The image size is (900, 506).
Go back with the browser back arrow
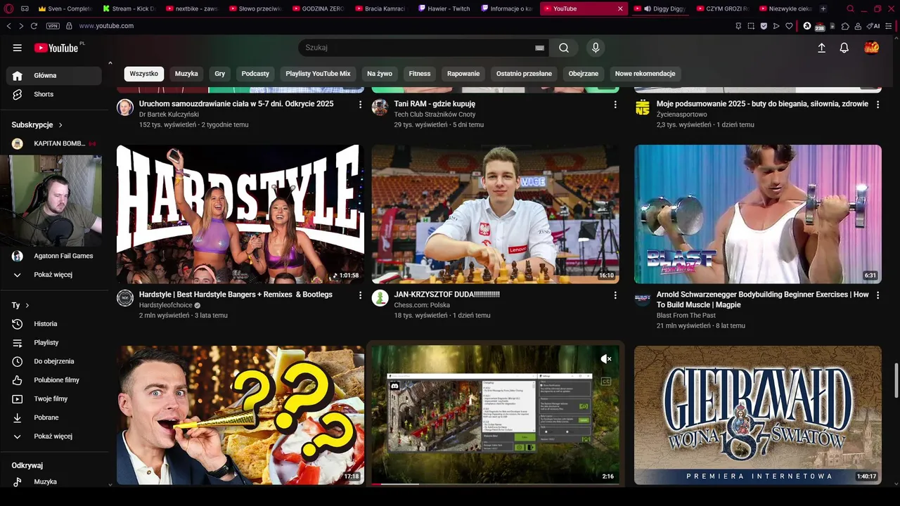pyautogui.click(x=8, y=26)
